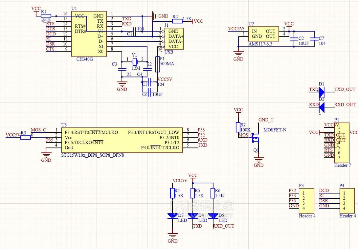Viewport: 358px width, 249px height.
Task: Click the R1 resistor symbol
Action: pyautogui.click(x=46, y=16)
